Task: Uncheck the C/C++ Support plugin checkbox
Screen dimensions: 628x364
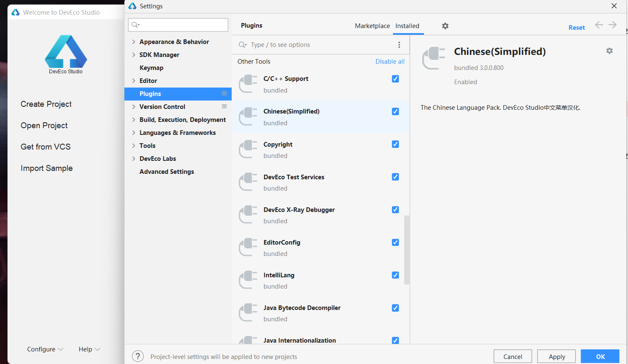Action: pos(395,79)
